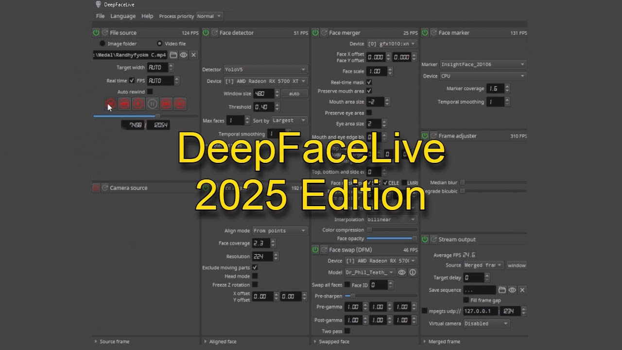Enable the Swap all faces checkbox
The image size is (622, 350).
click(347, 285)
